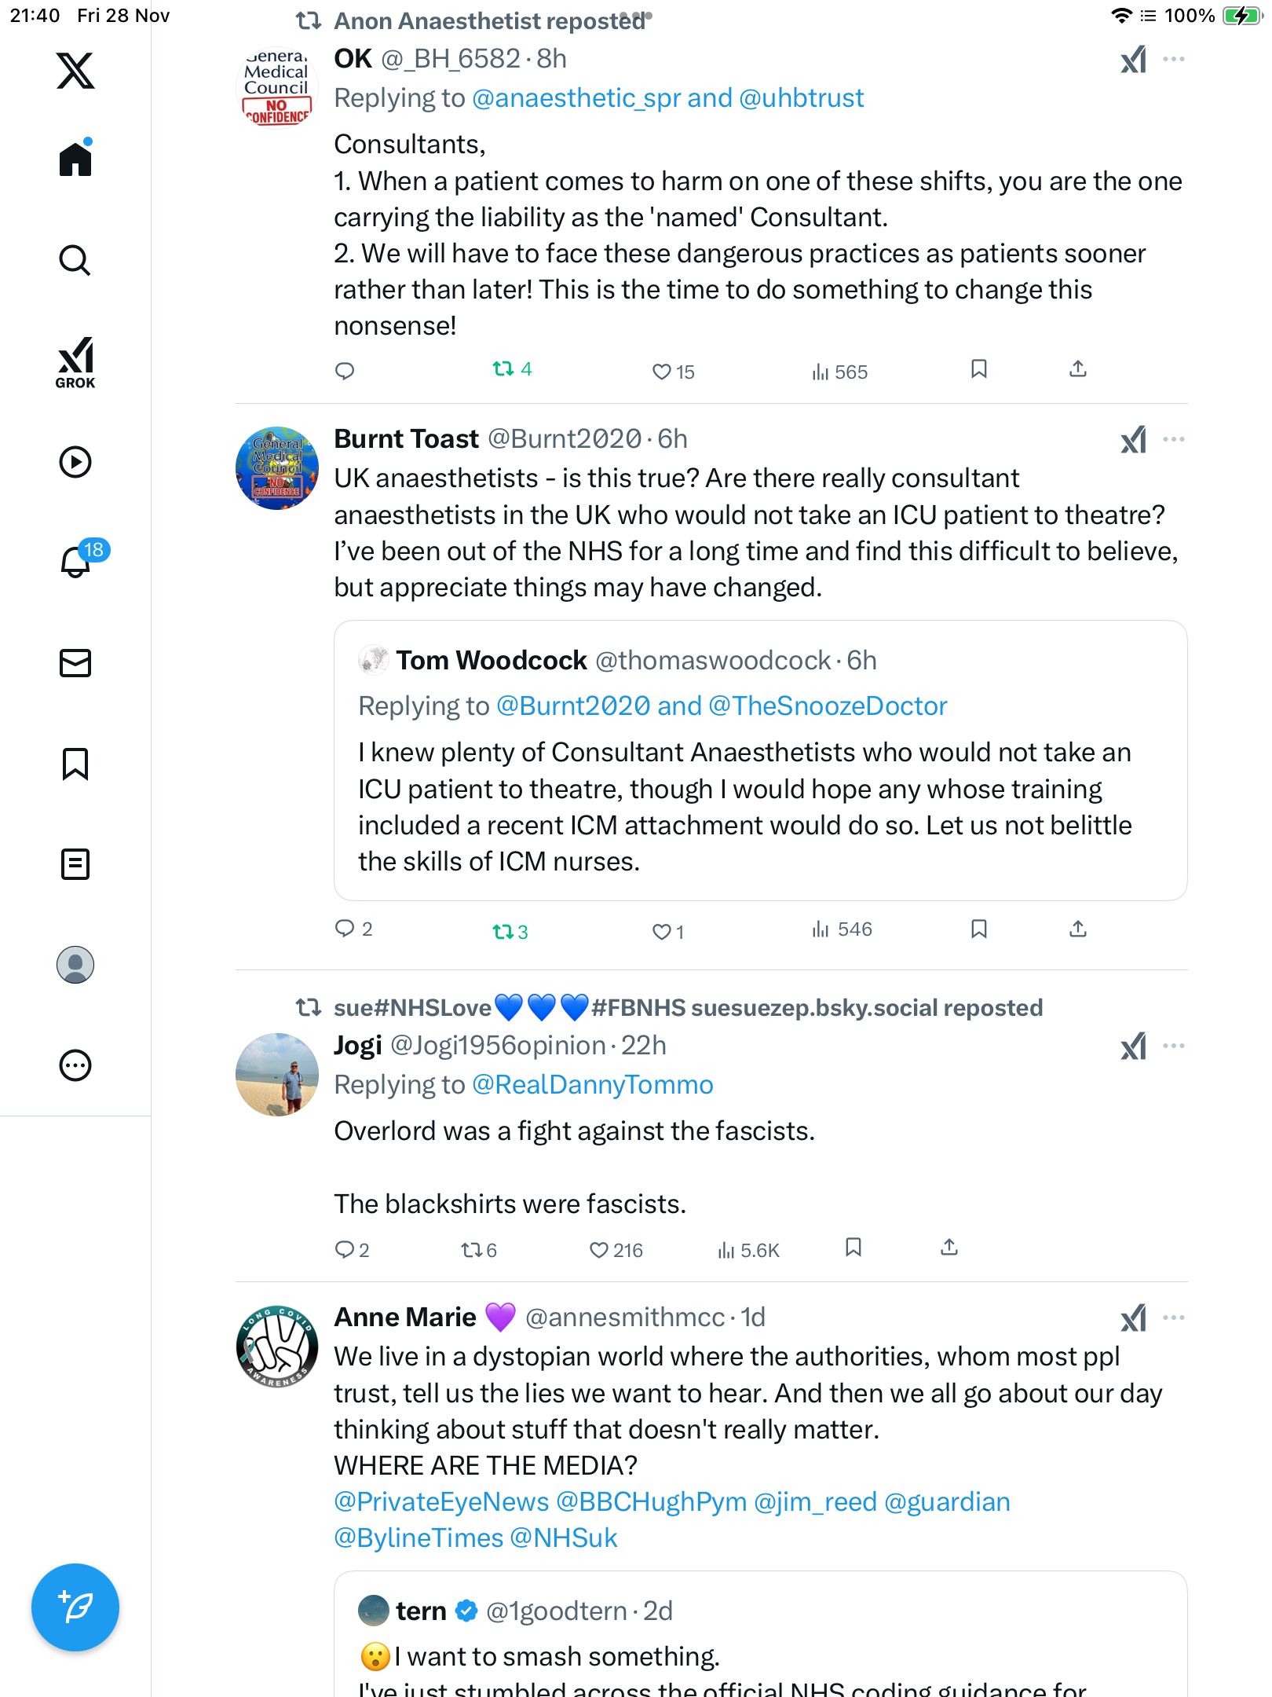The image size is (1272, 1697).
Task: Open the Search icon in sidebar
Action: tap(75, 260)
